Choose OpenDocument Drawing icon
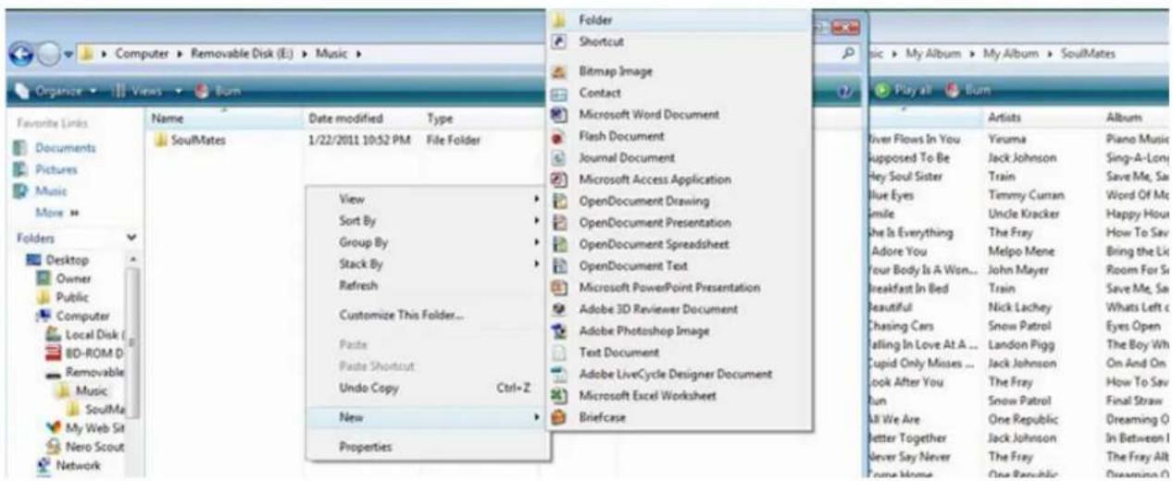Image resolution: width=1173 pixels, height=481 pixels. 558,202
